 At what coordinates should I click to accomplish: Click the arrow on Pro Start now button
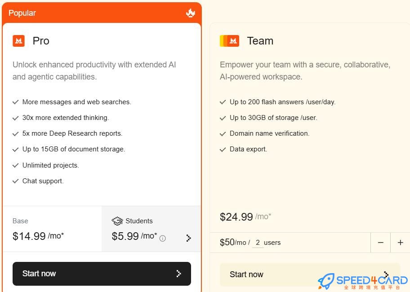pyautogui.click(x=178, y=274)
